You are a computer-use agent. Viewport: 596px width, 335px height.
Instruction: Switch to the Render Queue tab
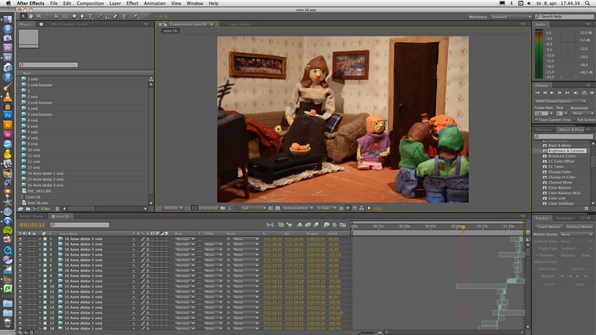coord(32,216)
